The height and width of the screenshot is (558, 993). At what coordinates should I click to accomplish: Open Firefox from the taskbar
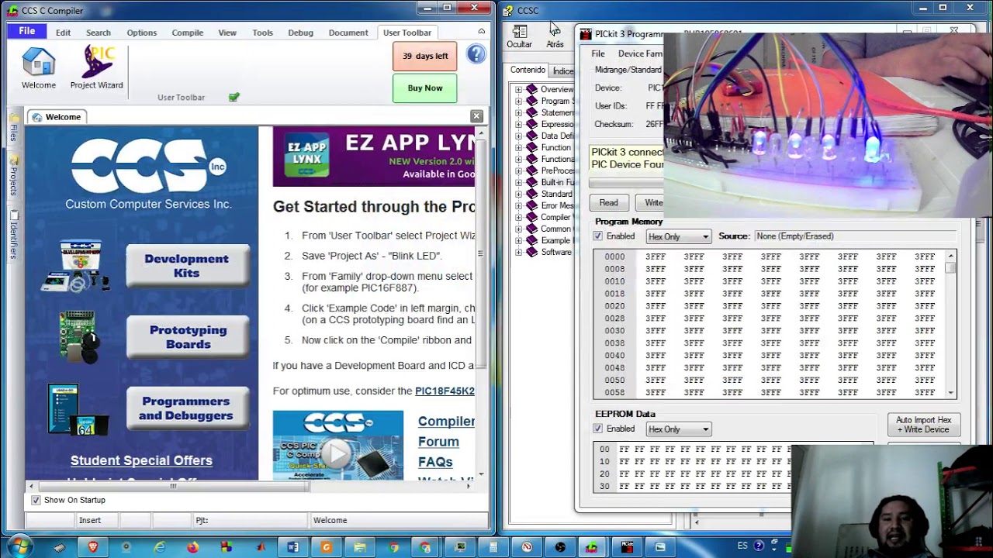pyautogui.click(x=192, y=546)
